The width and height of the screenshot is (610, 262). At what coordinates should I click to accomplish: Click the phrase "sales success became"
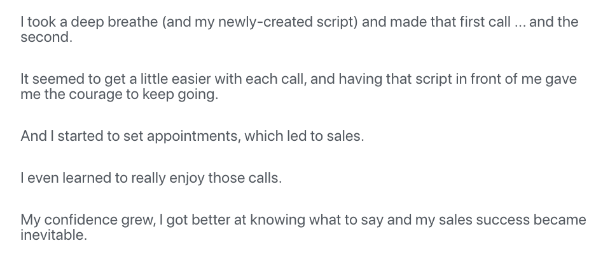(512, 219)
